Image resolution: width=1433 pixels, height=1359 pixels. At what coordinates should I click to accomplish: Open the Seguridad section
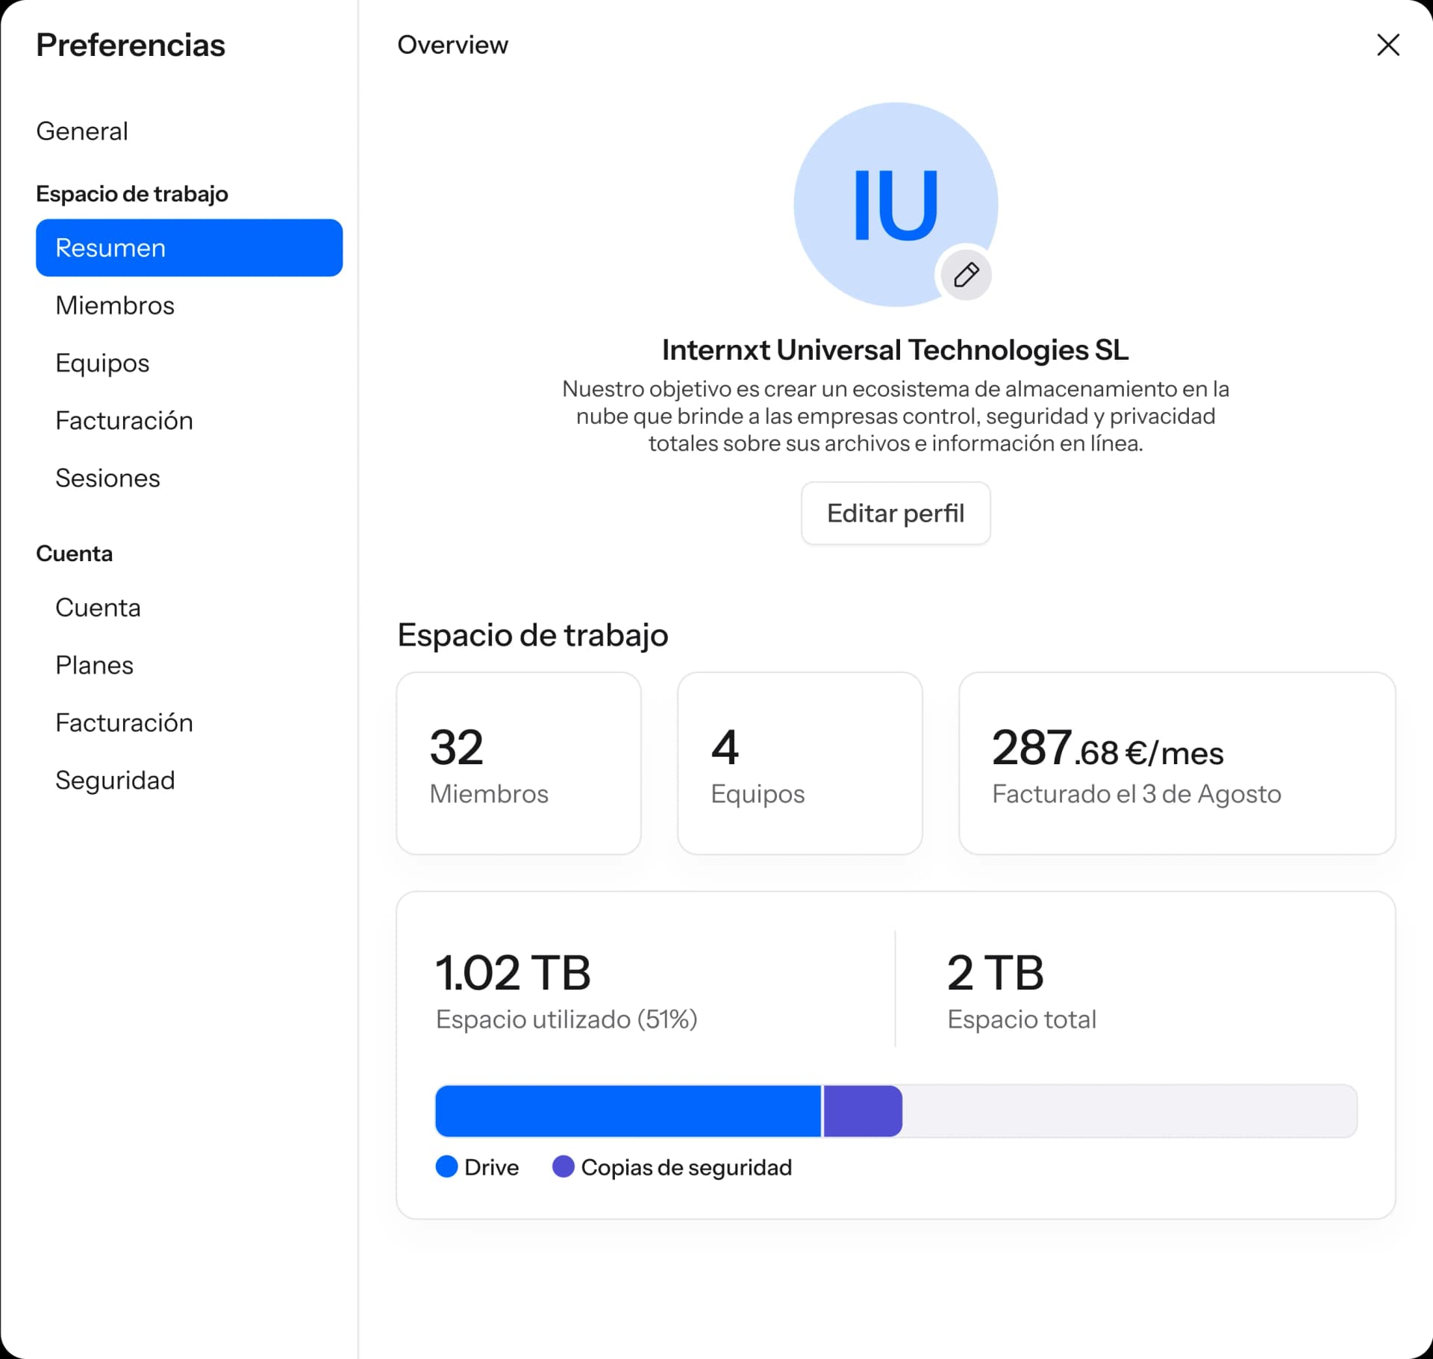[115, 780]
